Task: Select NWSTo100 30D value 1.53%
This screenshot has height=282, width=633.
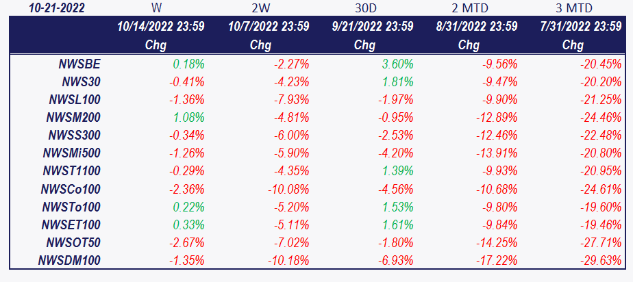Action: [x=397, y=207]
